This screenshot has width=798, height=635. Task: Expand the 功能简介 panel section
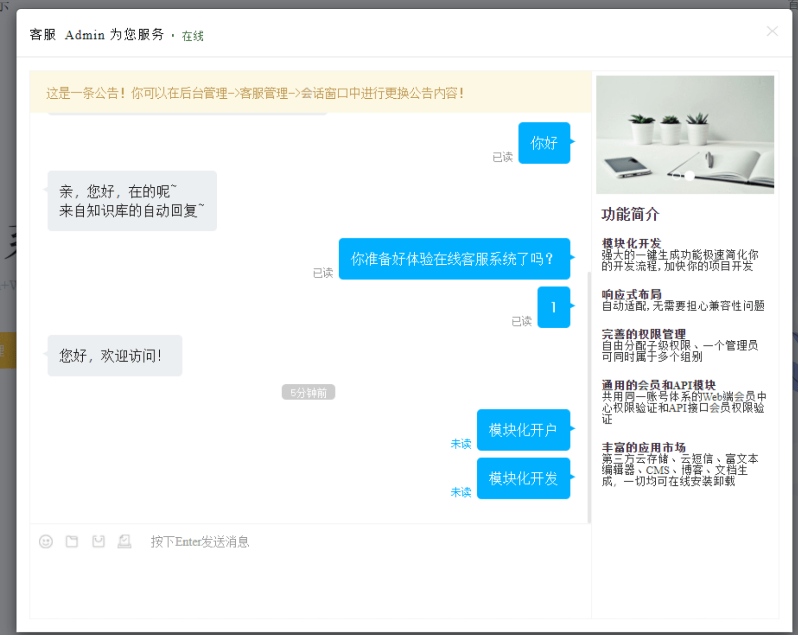click(x=629, y=214)
